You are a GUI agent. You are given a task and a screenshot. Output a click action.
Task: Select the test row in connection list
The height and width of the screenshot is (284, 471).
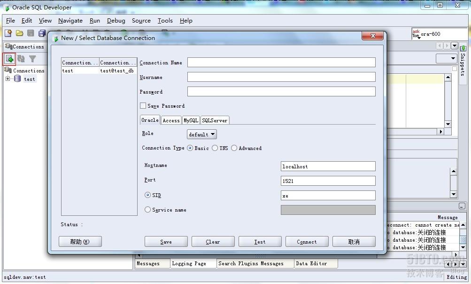tap(99, 71)
